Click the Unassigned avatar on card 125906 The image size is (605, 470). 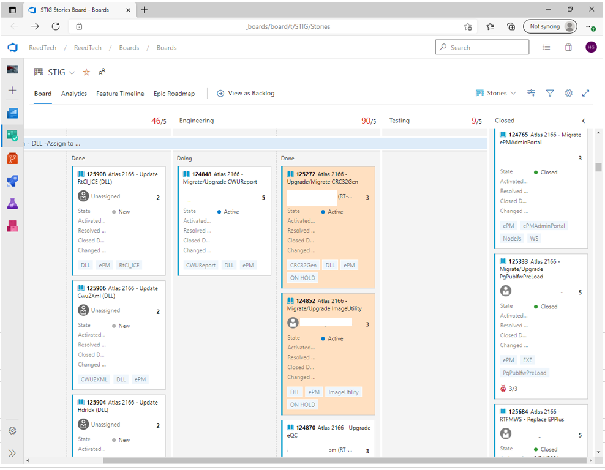click(83, 310)
